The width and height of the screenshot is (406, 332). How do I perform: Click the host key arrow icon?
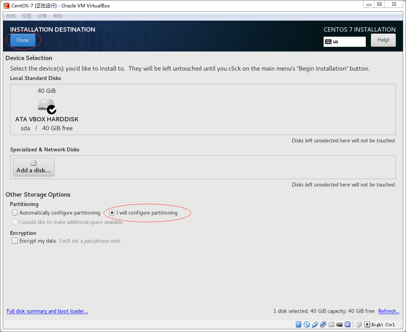point(367,325)
